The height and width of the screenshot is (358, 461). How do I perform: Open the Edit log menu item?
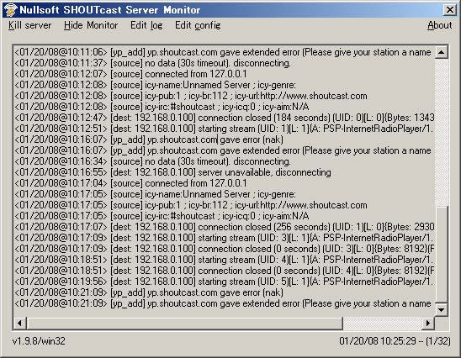click(146, 25)
